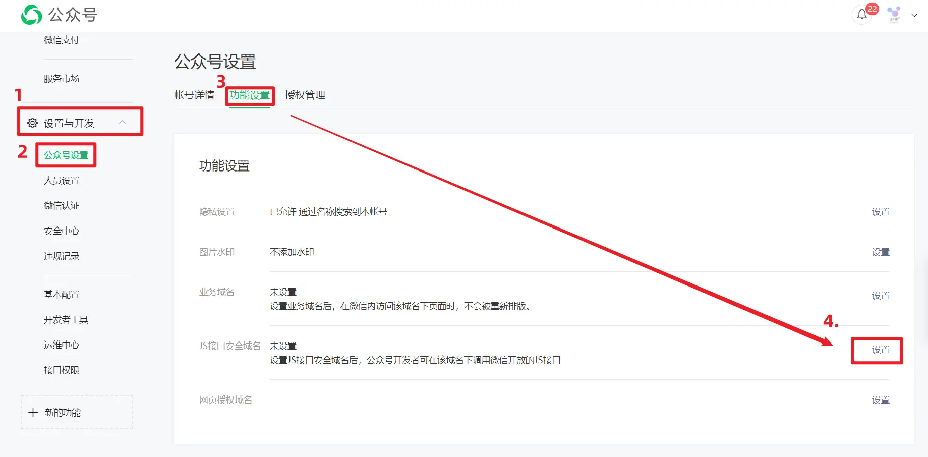Screen dimensions: 928x457
Task: Click the WeChat Official Account logo
Action: coord(31,15)
